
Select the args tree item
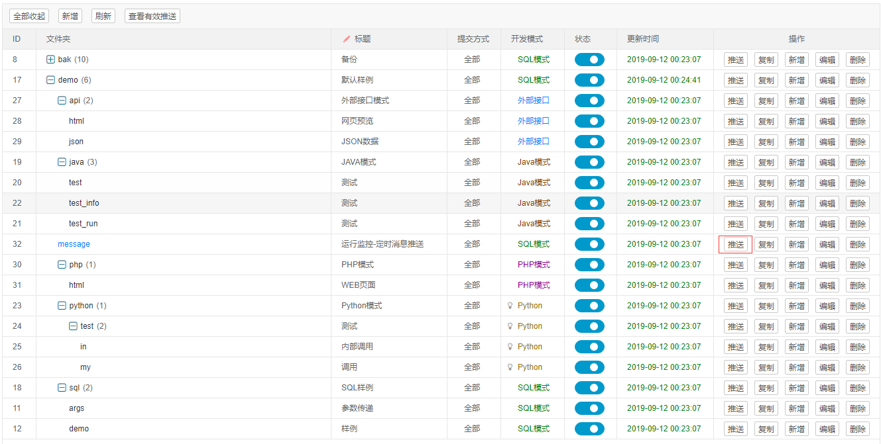pos(76,408)
